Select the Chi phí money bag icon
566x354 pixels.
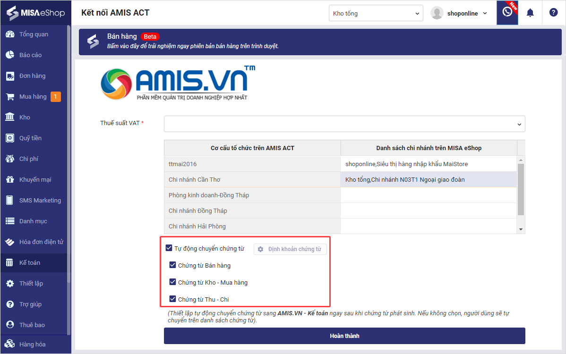tap(10, 159)
